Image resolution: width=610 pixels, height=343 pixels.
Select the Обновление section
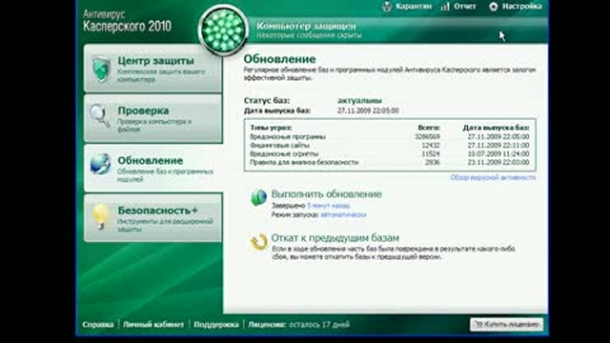click(x=153, y=168)
